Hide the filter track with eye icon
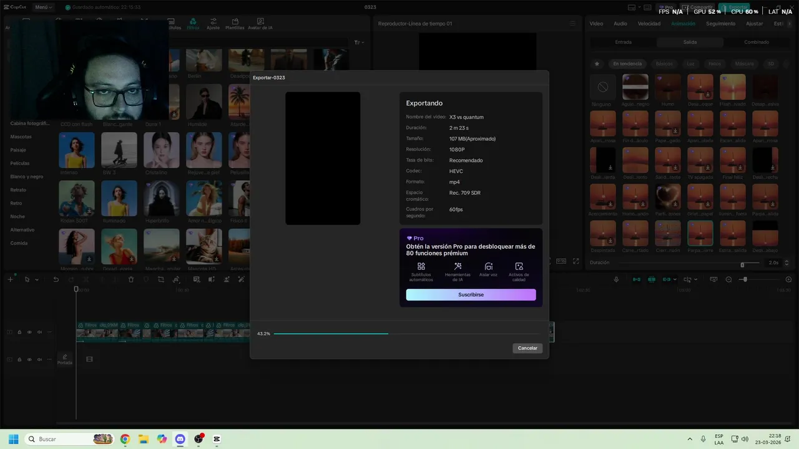This screenshot has height=449, width=799. pos(29,332)
